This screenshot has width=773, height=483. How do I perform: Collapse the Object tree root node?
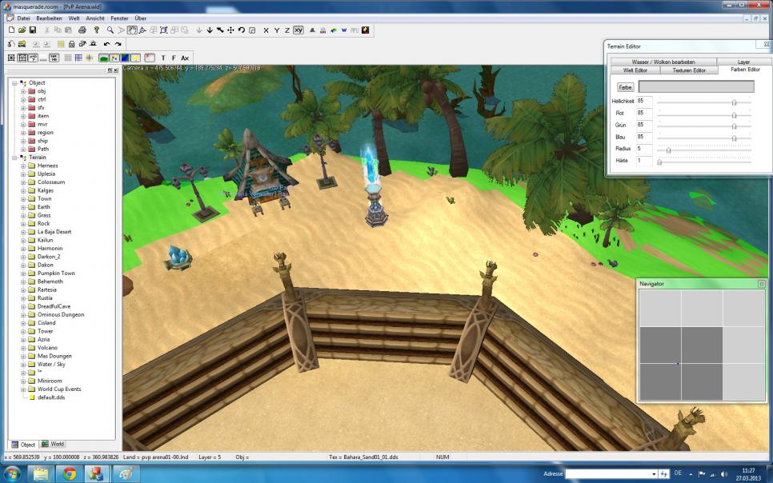coord(15,82)
